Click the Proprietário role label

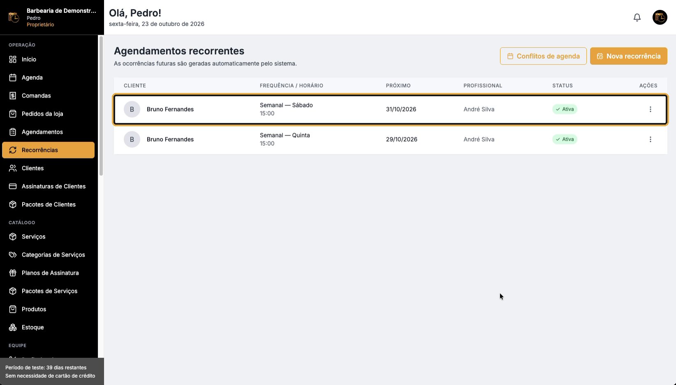coord(40,25)
